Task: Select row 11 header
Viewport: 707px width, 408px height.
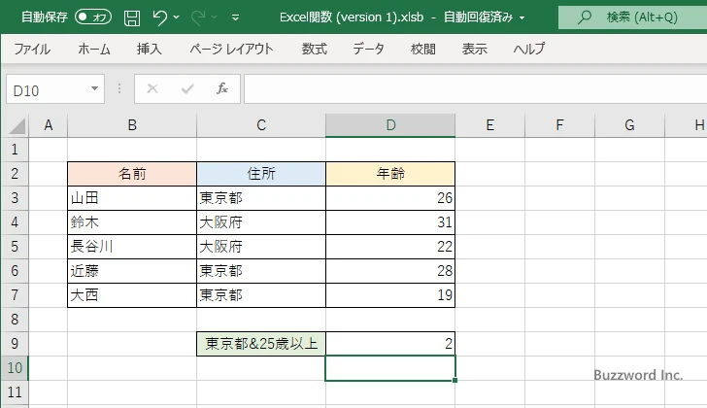Action: coord(15,392)
